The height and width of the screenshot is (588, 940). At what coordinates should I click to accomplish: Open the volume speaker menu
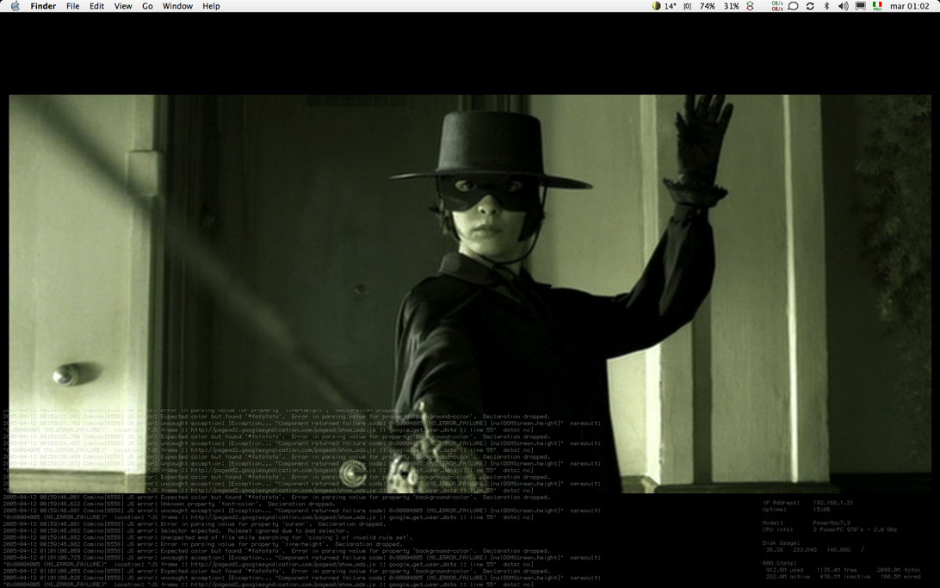843,6
